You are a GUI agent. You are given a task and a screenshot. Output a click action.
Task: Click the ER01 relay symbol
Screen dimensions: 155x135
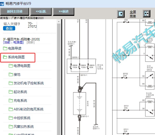[150, 107]
